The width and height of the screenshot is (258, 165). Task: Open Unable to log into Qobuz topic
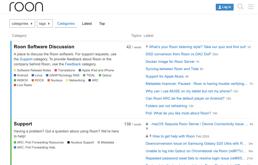pos(196,151)
